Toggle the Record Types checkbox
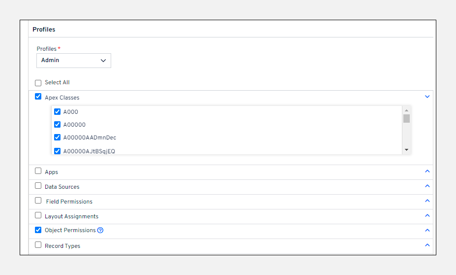 (x=38, y=244)
